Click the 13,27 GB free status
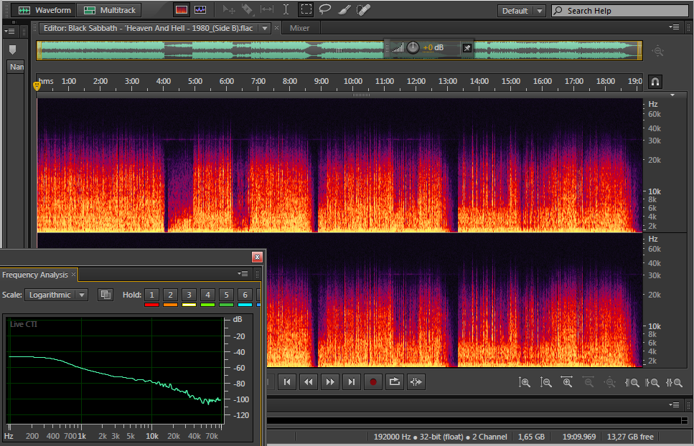694x446 pixels. (630, 437)
